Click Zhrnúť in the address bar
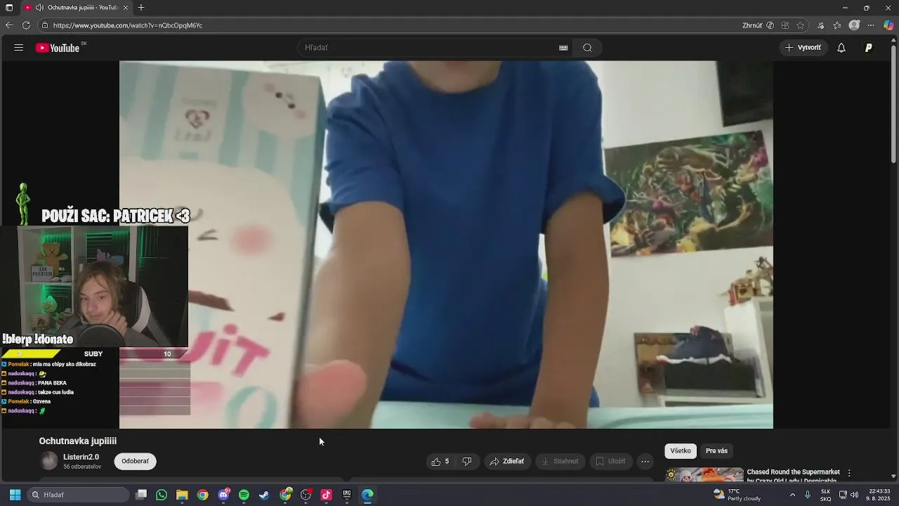 [752, 25]
